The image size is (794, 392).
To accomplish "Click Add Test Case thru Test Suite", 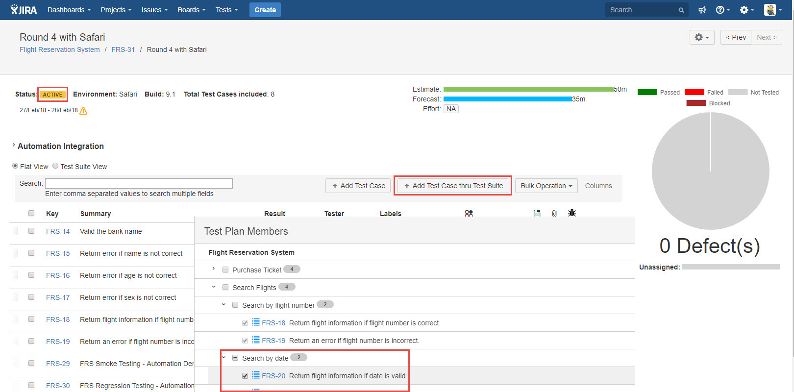I will point(453,186).
